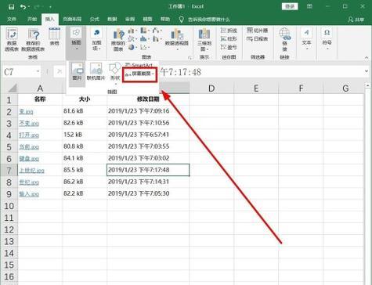Open the File (文件) tab
Viewport: 372px width, 285px height.
point(12,20)
